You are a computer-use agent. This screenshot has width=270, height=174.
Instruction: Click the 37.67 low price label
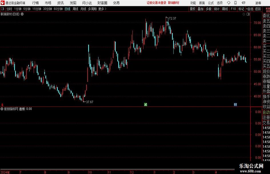[x=90, y=102]
